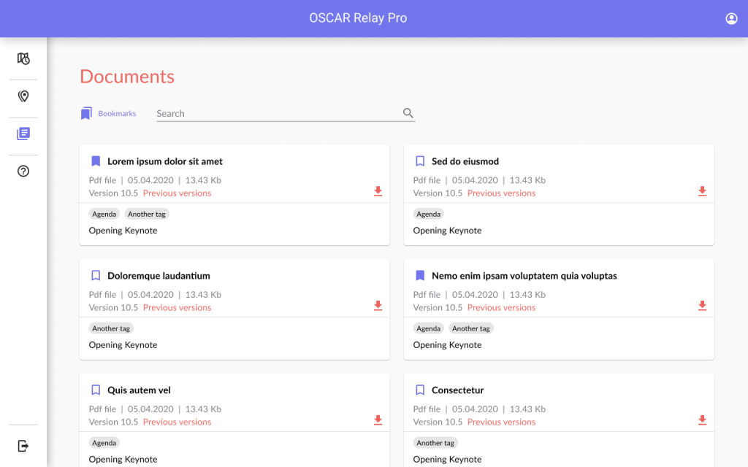Open the documents library icon in sidebar
This screenshot has width=748, height=467.
(x=23, y=134)
